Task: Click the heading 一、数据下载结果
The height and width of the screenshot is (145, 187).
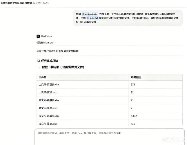Action: pos(60,67)
